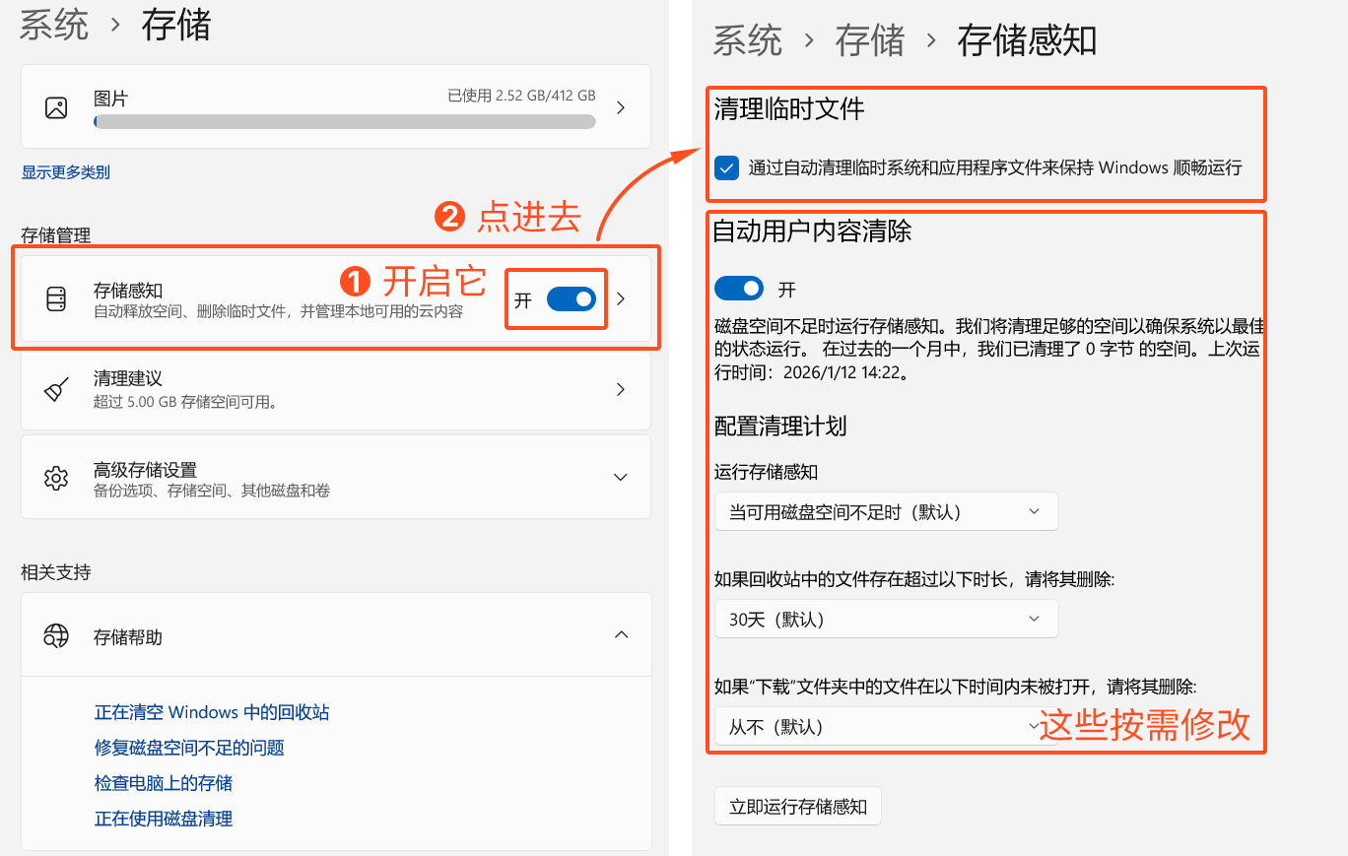Image resolution: width=1348 pixels, height=856 pixels.
Task: Open the 运行存储感知 dropdown
Action: coord(885,510)
